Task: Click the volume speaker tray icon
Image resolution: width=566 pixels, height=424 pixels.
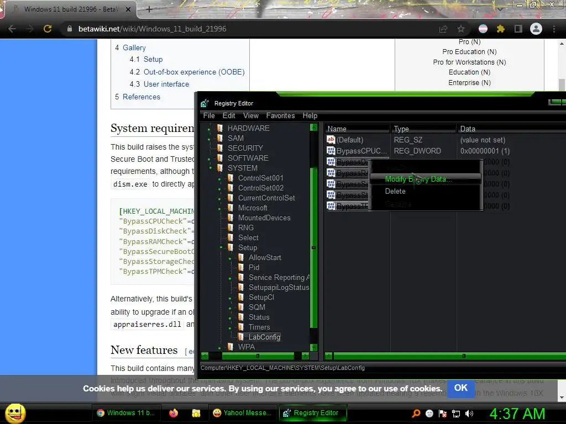Action: pos(469,414)
